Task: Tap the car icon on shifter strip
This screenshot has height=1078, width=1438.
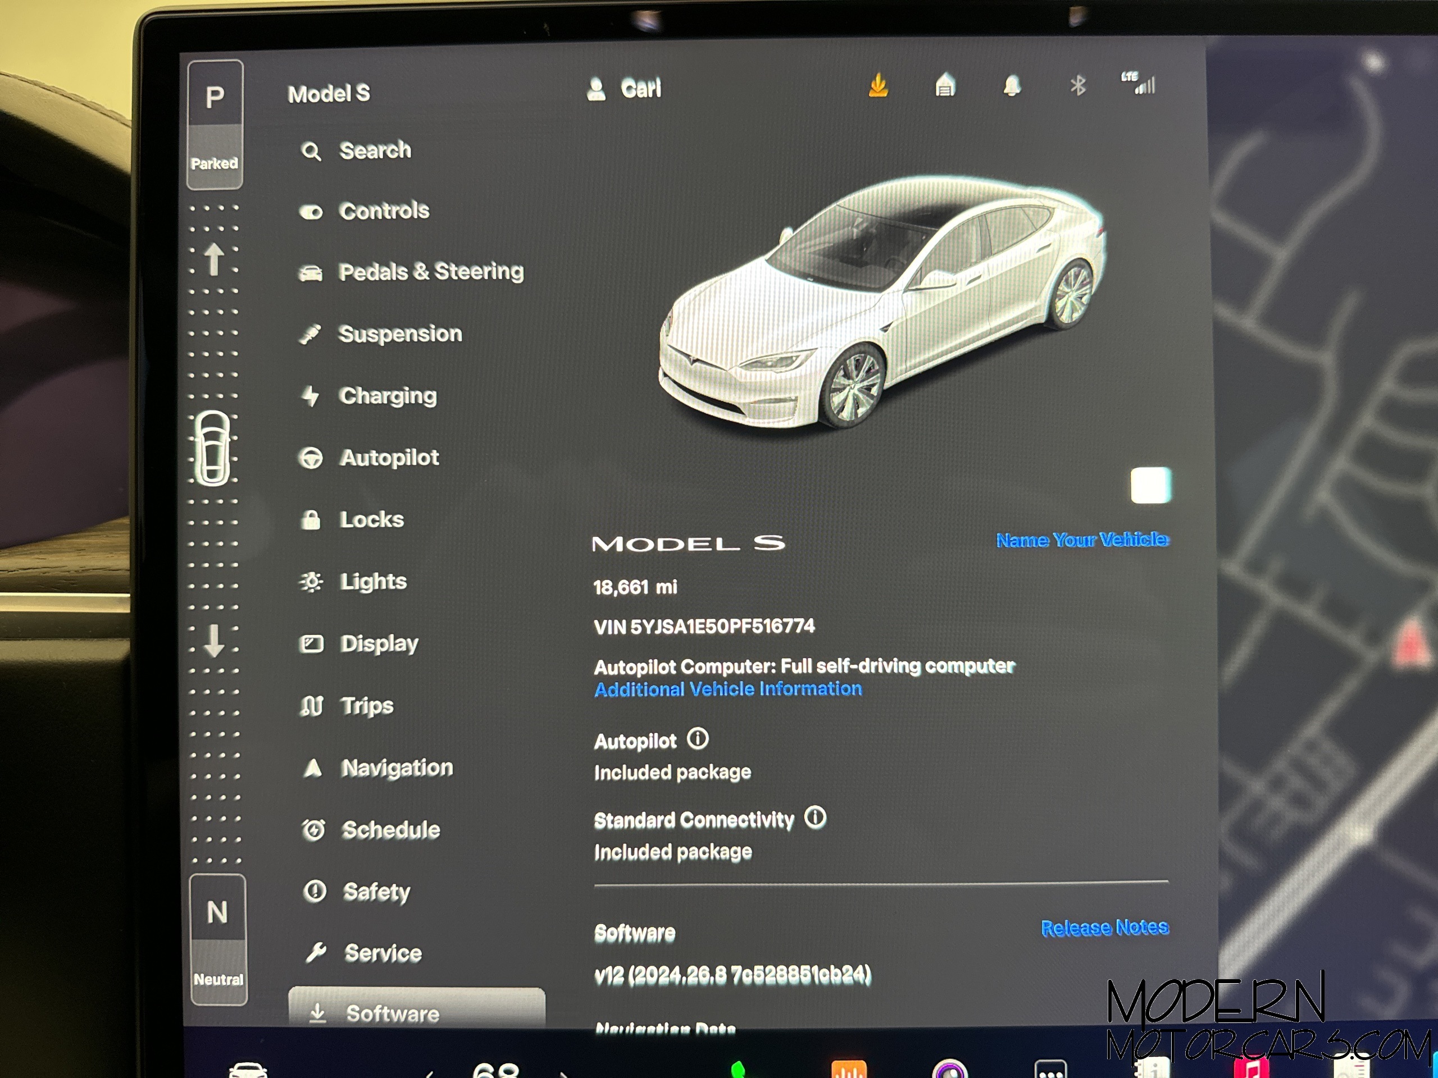Action: click(213, 449)
